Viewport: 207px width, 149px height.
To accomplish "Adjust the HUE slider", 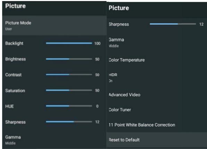I will tap(69, 106).
